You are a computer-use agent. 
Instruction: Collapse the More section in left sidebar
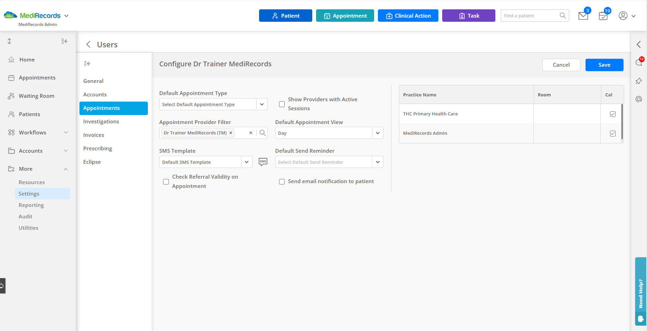(66, 169)
